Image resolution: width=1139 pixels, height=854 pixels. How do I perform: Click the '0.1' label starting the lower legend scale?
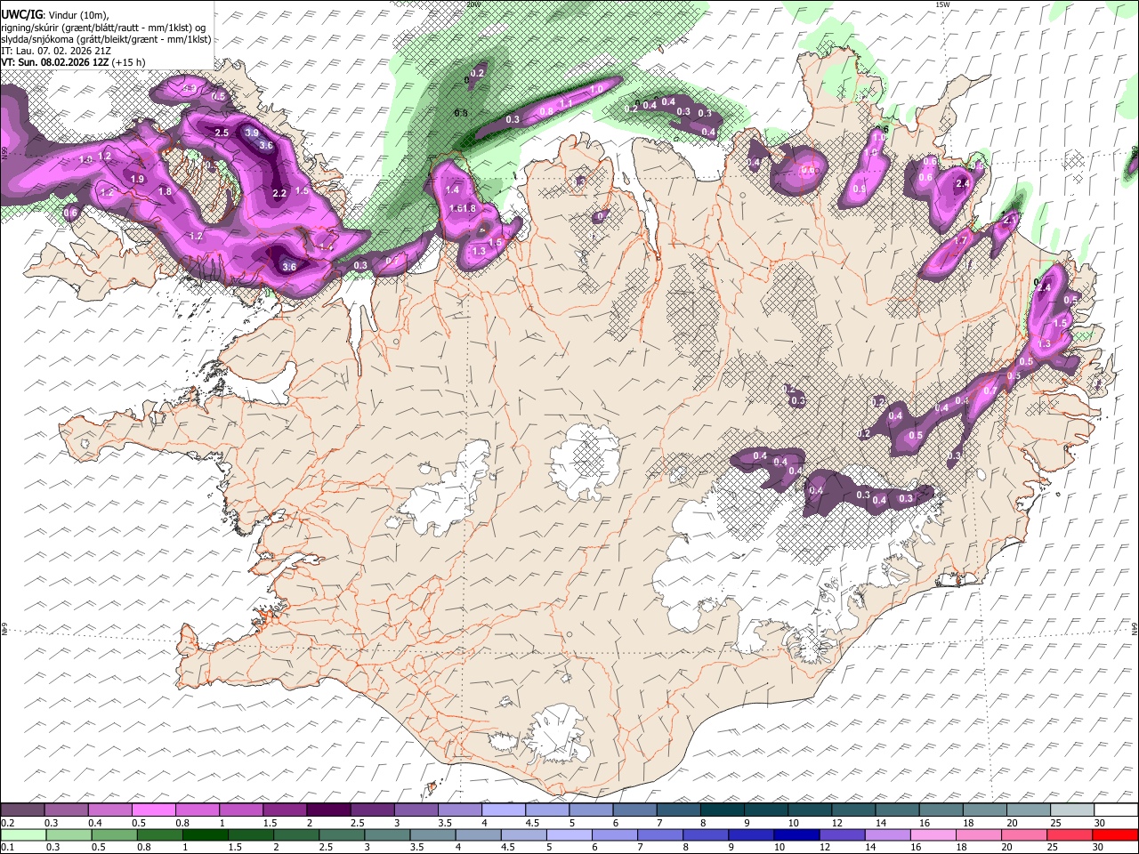(6, 847)
